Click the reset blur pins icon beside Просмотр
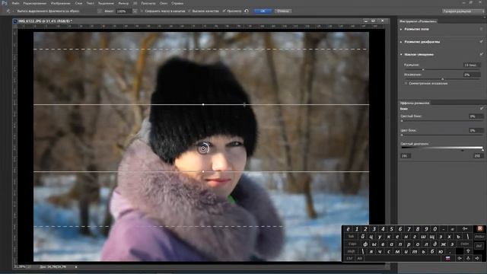 pyautogui.click(x=247, y=11)
